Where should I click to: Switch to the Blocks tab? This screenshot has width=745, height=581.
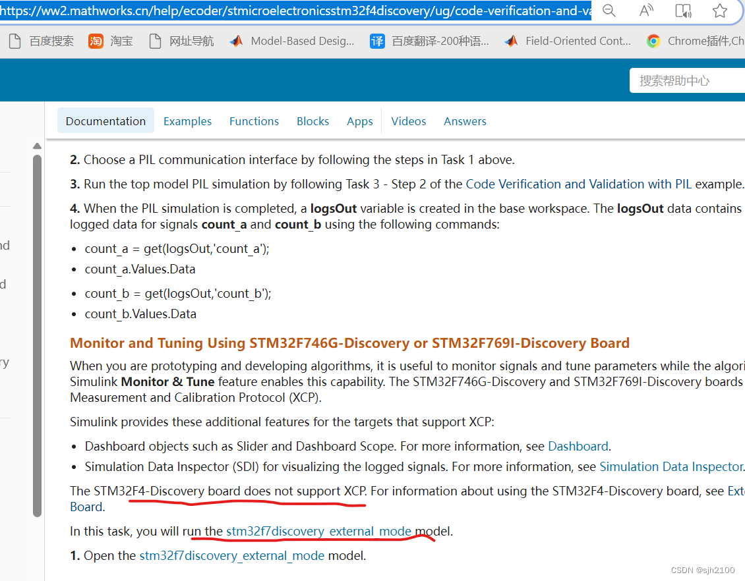pyautogui.click(x=313, y=121)
